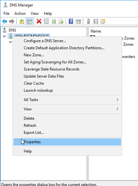The image size is (138, 186).
Task: Click the Export List toolbar icon
Action: click(x=61, y=22)
